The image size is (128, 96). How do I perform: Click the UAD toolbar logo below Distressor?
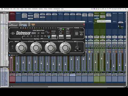point(10,55)
